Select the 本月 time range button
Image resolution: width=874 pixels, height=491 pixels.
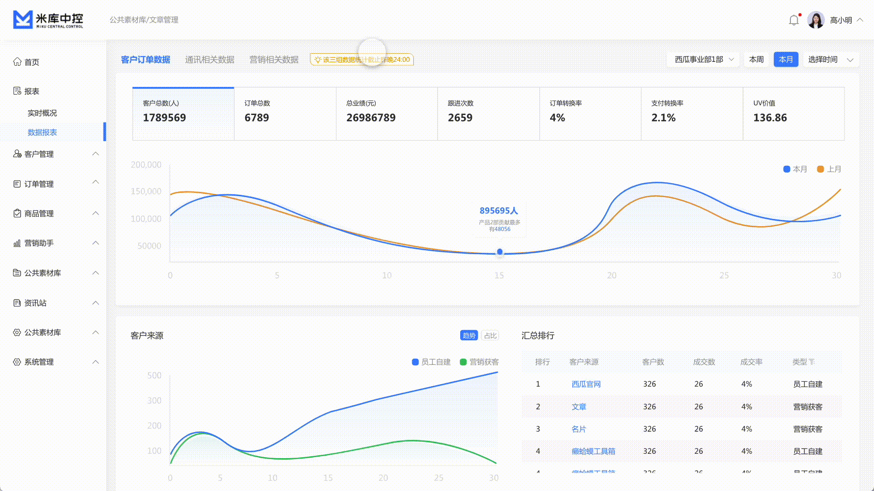(x=786, y=59)
